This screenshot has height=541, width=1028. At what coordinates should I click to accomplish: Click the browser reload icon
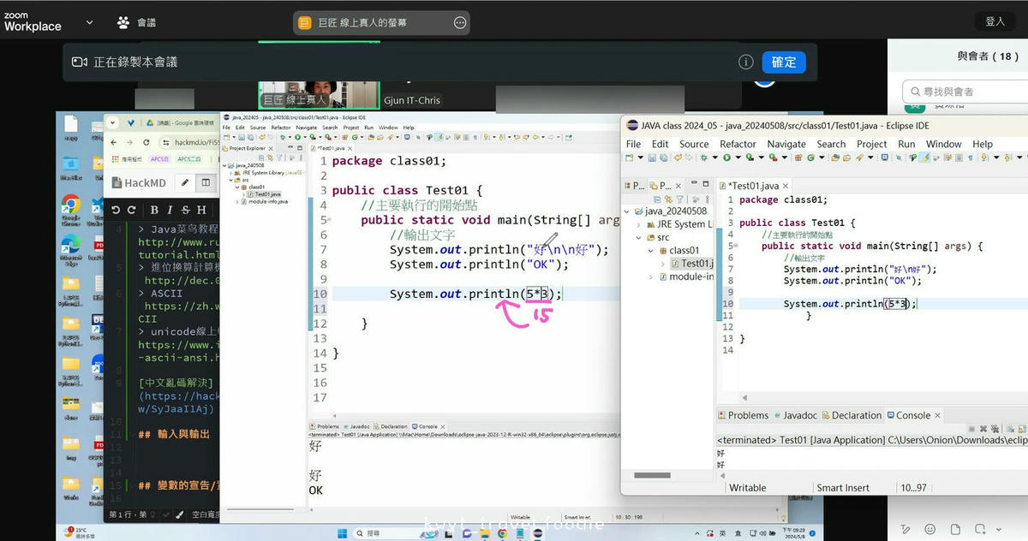[146, 142]
